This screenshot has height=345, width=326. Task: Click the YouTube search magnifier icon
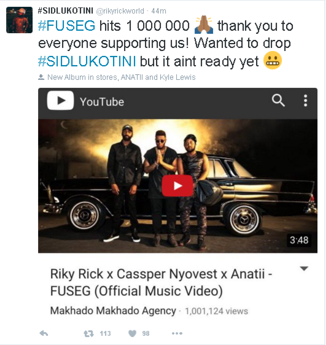tap(278, 100)
